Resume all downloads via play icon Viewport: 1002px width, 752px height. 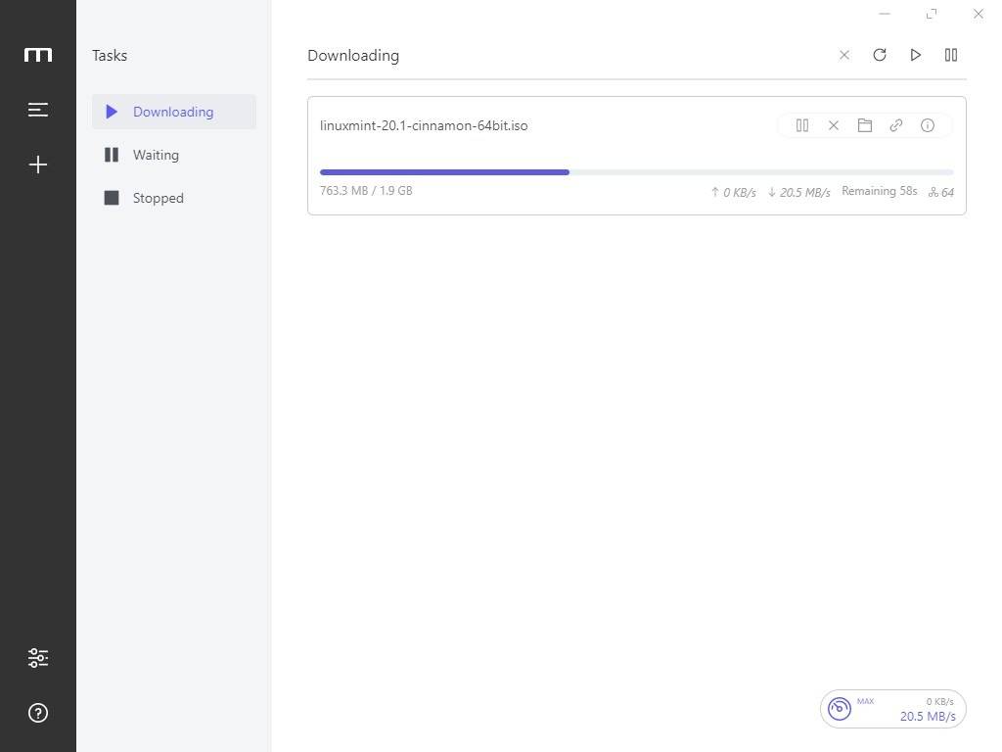[915, 55]
